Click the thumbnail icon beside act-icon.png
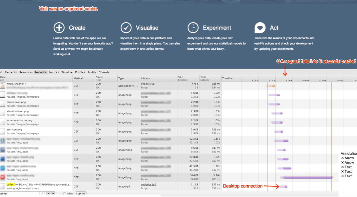Screen dimensions: 357x197 coord(3,132)
